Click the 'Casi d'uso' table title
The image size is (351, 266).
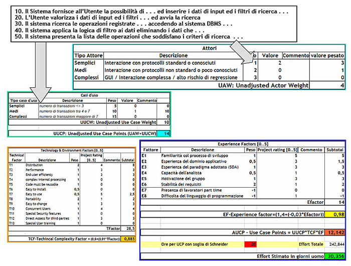[89, 95]
